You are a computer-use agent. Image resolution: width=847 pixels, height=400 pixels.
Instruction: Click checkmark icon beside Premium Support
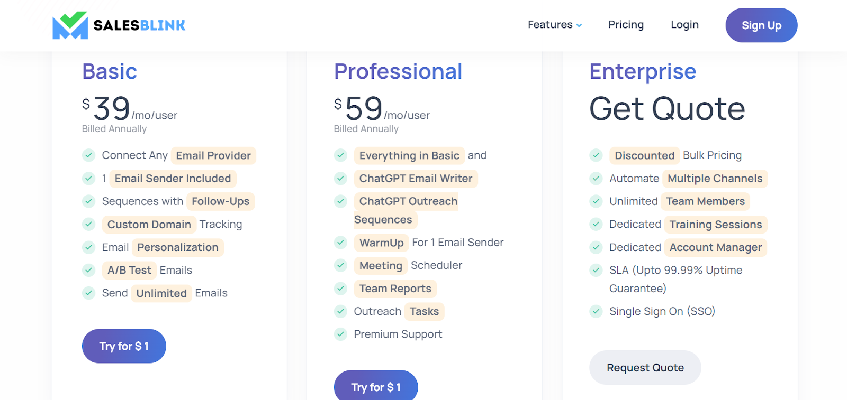[x=340, y=334]
